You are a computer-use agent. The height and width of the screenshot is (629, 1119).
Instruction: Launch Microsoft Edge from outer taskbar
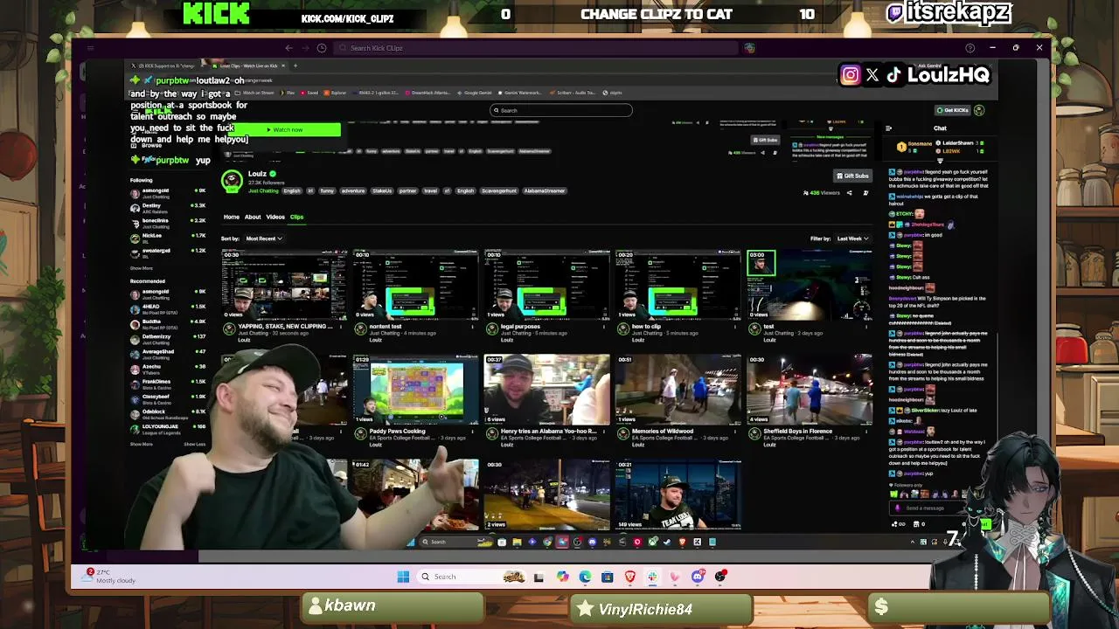tap(585, 577)
